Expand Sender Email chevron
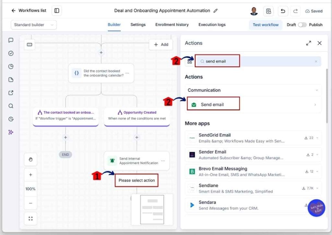The height and width of the screenshot is (235, 332). click(x=317, y=155)
